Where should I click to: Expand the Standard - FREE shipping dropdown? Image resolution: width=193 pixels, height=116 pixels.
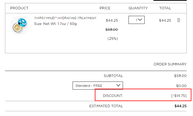(x=98, y=86)
